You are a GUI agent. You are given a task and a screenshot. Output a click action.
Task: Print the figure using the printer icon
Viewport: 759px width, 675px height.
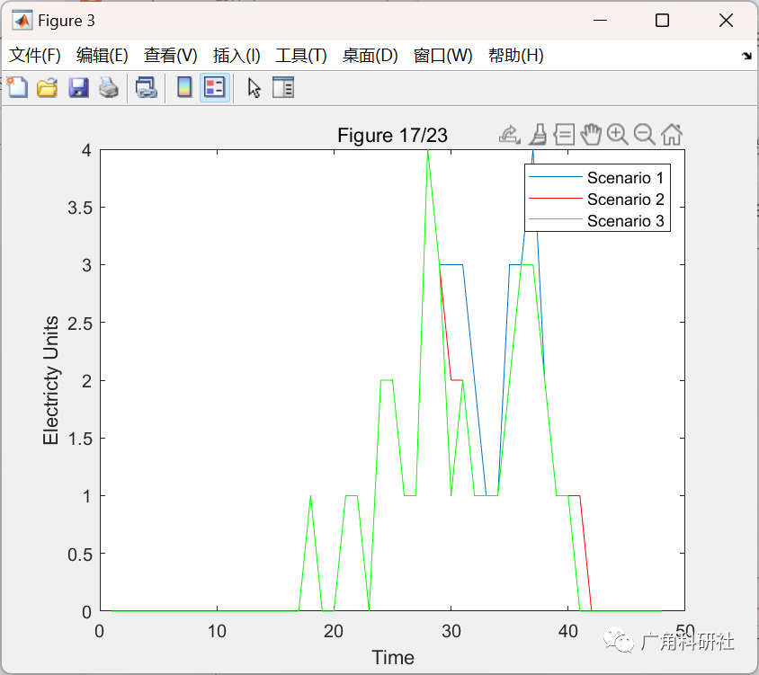click(109, 88)
